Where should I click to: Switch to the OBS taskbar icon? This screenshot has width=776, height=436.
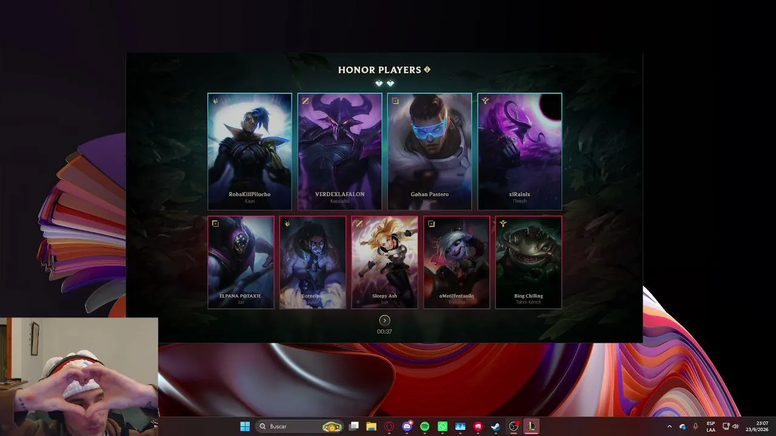(513, 426)
